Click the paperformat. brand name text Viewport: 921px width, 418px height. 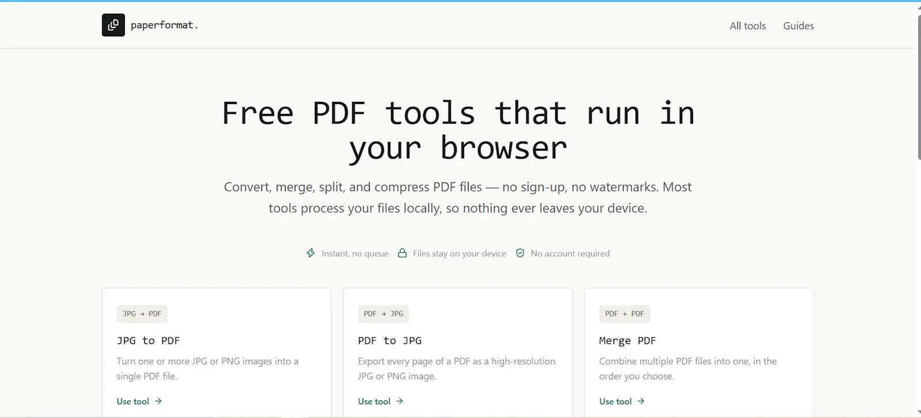tap(164, 25)
